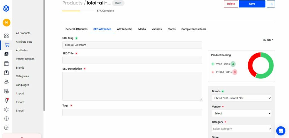Click the logout arrow icon
The height and width of the screenshot is (138, 289).
tap(6, 128)
